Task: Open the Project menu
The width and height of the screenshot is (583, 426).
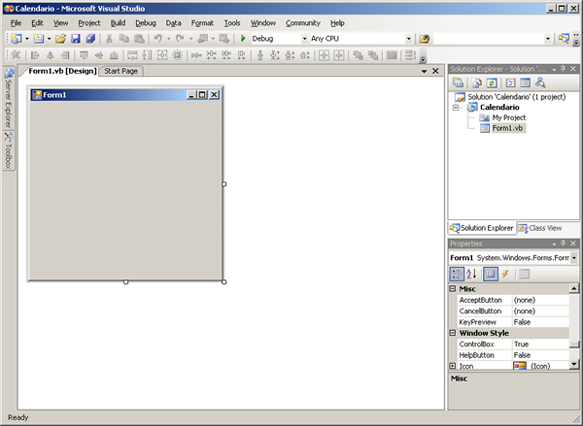Action: tap(89, 23)
